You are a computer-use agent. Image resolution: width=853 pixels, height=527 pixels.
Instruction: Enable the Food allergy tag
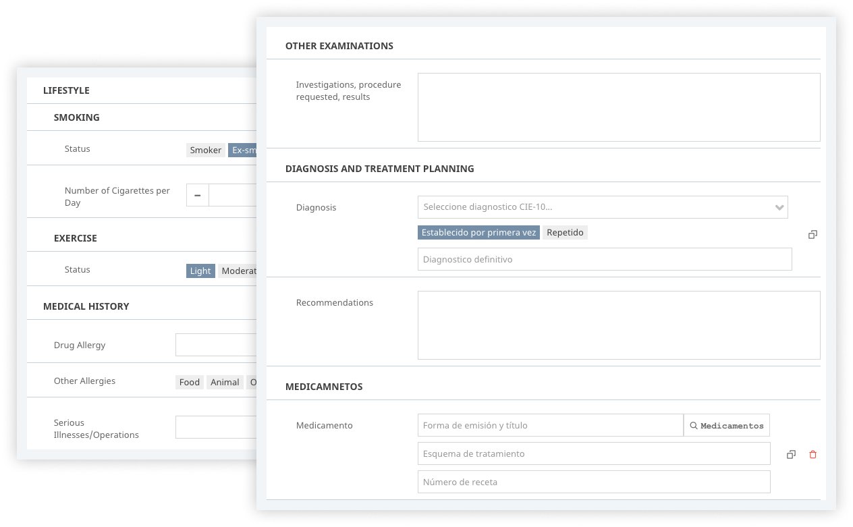click(189, 382)
